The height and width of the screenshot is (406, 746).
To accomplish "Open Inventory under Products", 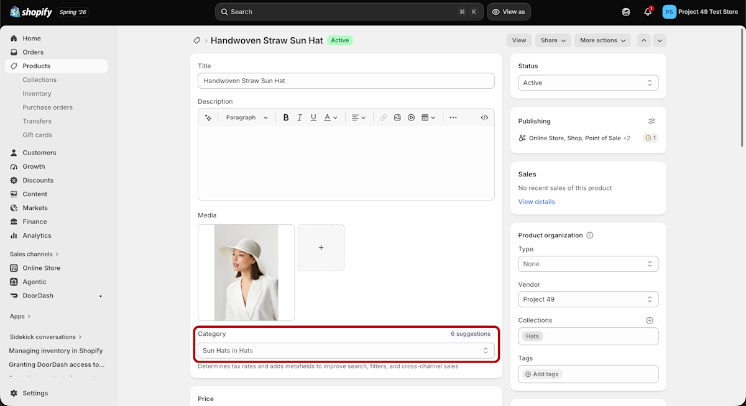I will tap(37, 94).
